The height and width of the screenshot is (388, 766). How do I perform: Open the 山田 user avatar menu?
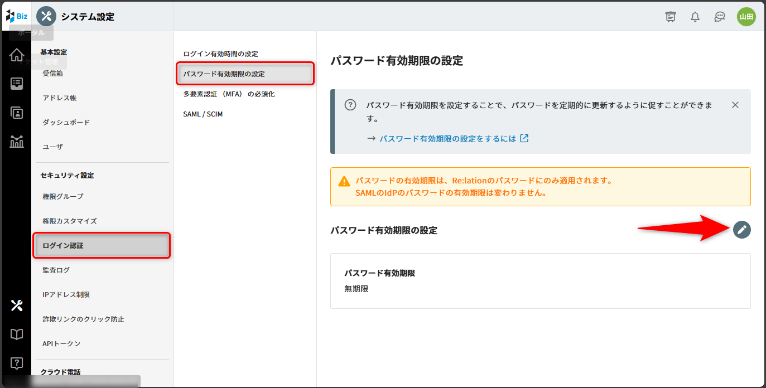click(746, 17)
